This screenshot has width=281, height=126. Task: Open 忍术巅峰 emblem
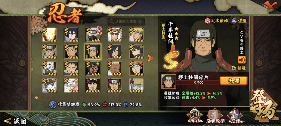click(x=216, y=20)
